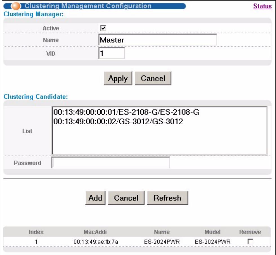Tick the Remove checkbox for ES-2024PWR
The width and height of the screenshot is (276, 255).
(250, 242)
